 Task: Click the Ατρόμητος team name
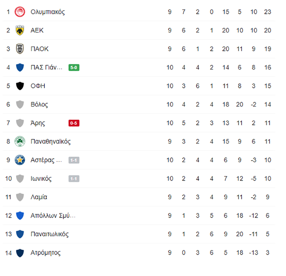45,253
